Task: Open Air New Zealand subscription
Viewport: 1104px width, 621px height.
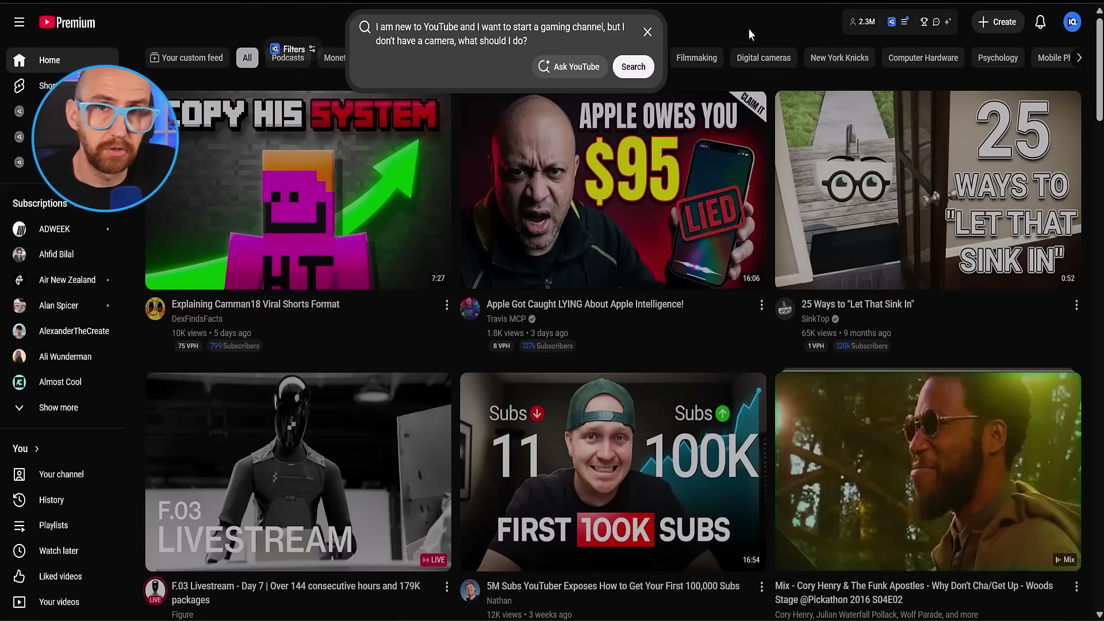Action: click(63, 280)
